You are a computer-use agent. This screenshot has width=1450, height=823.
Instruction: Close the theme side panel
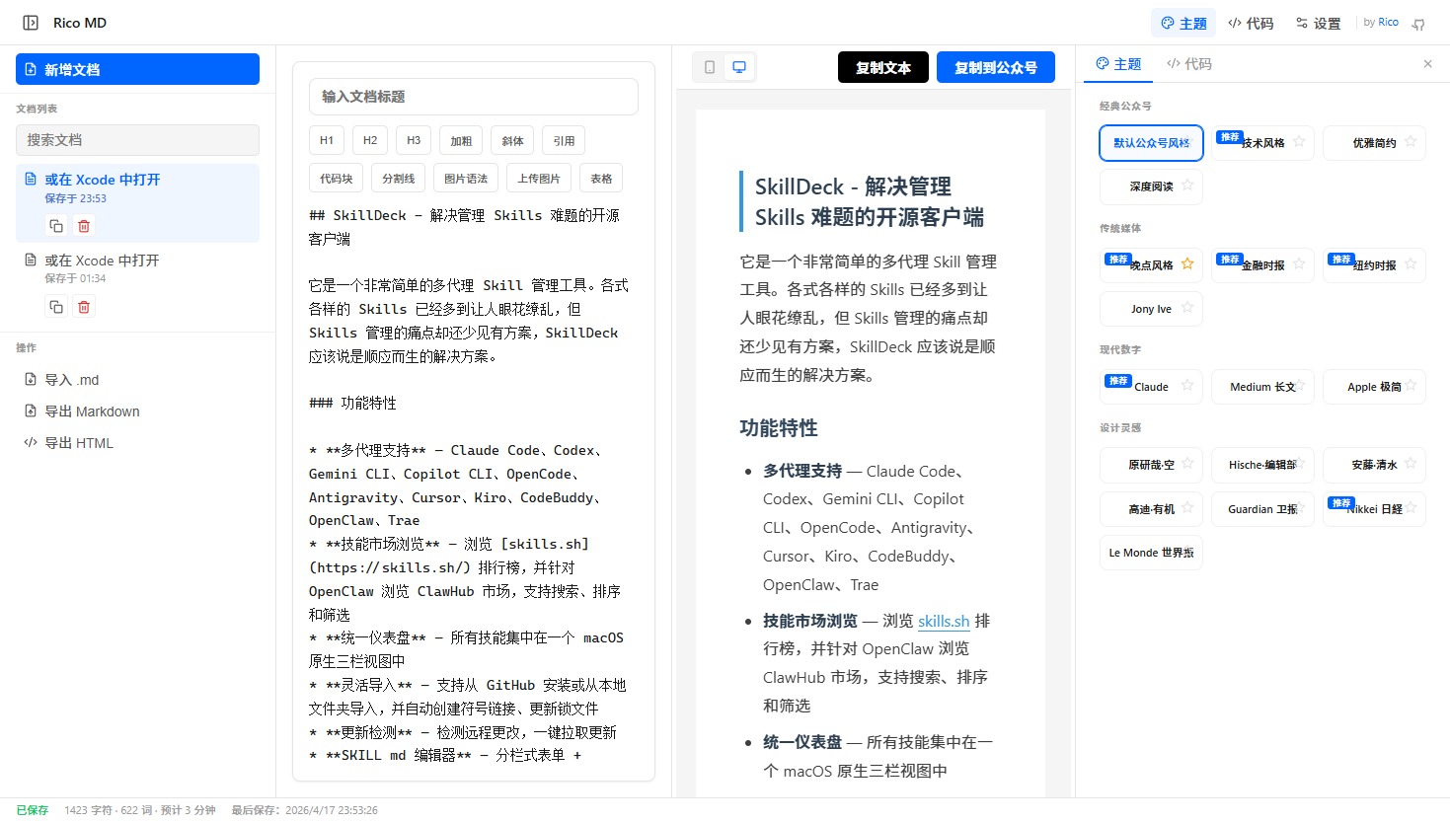click(x=1427, y=64)
